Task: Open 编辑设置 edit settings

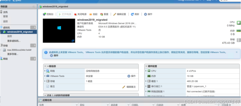Action: pyautogui.click(x=120, y=14)
